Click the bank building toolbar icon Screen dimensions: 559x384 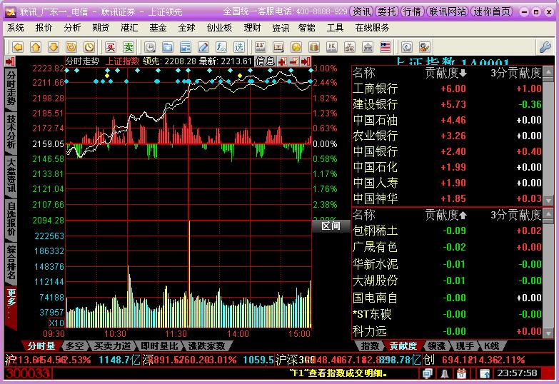pos(368,47)
